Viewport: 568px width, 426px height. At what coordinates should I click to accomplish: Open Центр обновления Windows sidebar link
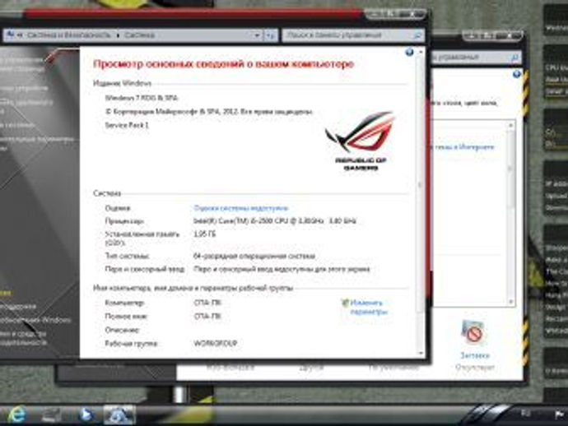[35, 320]
